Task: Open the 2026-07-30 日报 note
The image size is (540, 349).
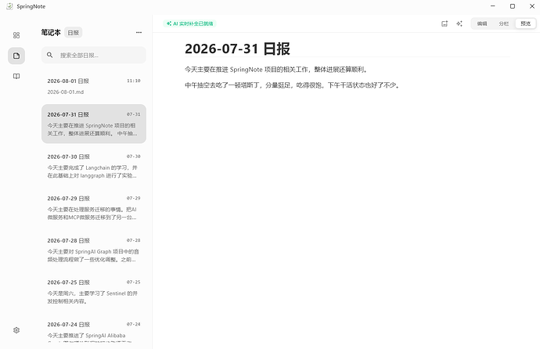Action: point(94,166)
